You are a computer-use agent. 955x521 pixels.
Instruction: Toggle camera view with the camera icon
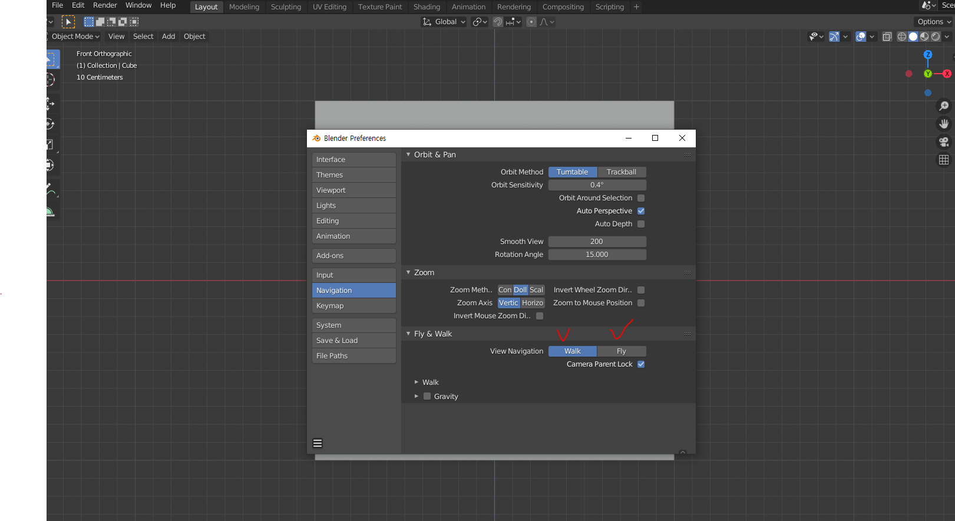pos(944,142)
